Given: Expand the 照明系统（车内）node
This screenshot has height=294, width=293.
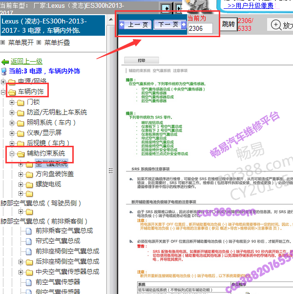Looking at the screenshot, I should pos(12,123).
